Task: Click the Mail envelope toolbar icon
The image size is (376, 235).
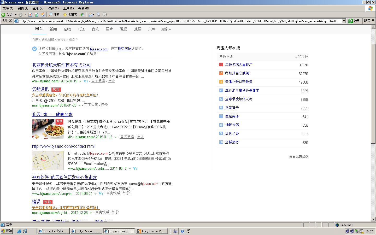Action: click(x=90, y=15)
